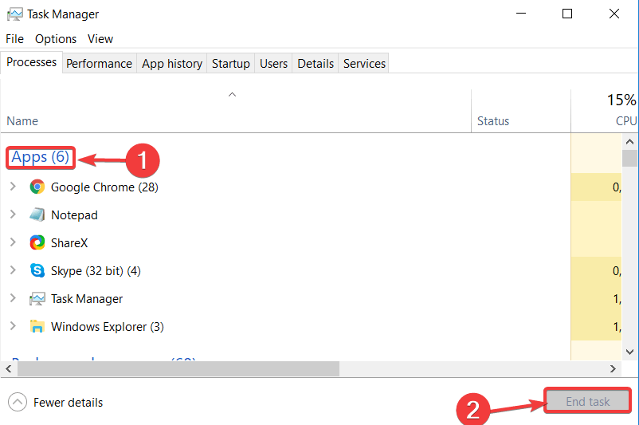
Task: Click the horizontal scrollbar right arrow
Action: [x=613, y=368]
